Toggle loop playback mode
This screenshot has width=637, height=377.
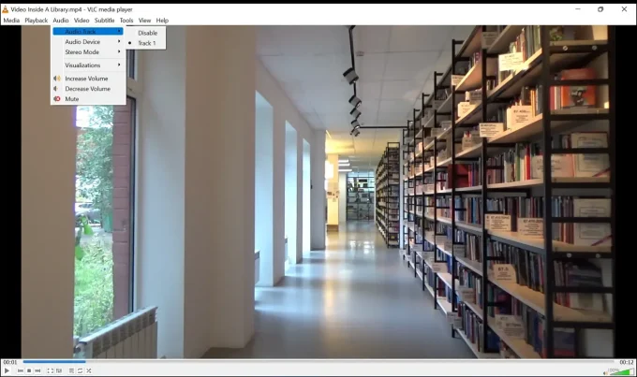pos(80,370)
